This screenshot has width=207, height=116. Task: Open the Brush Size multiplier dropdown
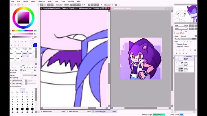pos(21,70)
